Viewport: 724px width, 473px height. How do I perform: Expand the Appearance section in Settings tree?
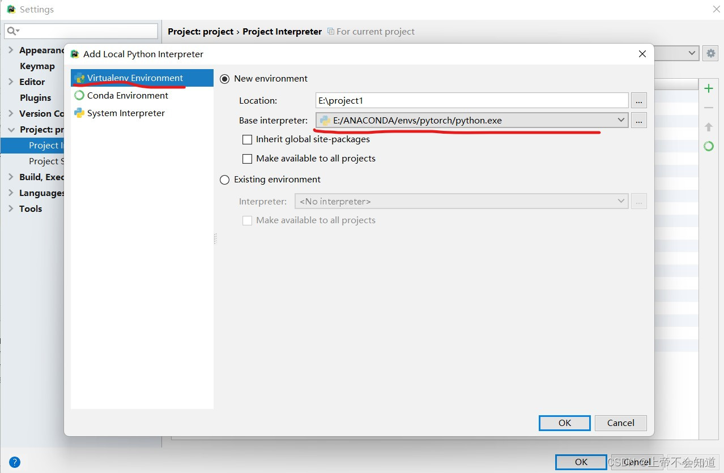coord(11,50)
